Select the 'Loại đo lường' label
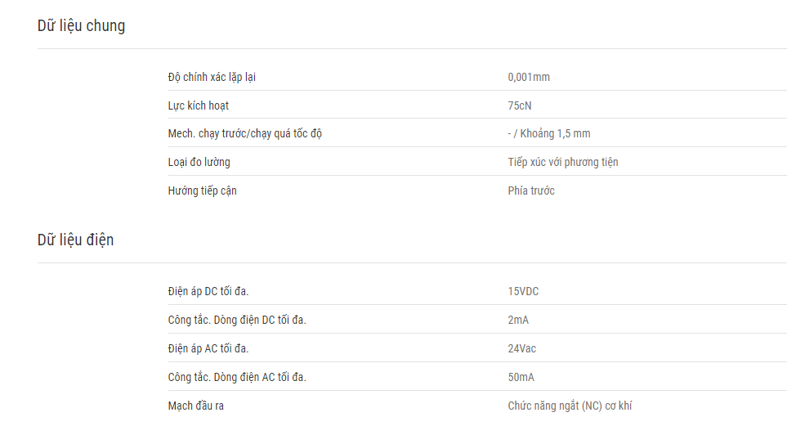The image size is (787, 435). [199, 162]
